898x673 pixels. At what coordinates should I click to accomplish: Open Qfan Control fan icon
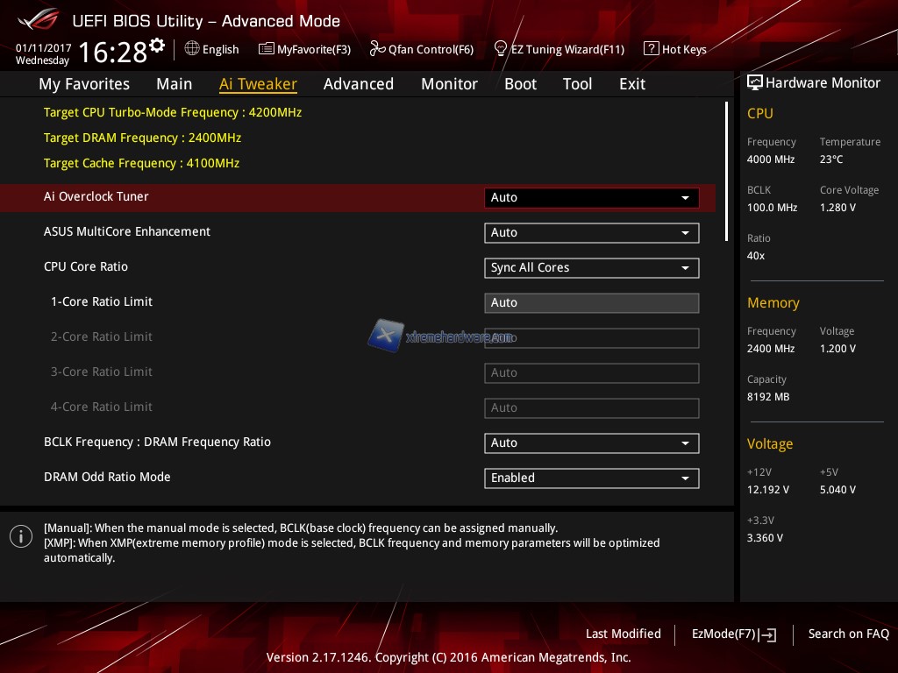(x=377, y=49)
